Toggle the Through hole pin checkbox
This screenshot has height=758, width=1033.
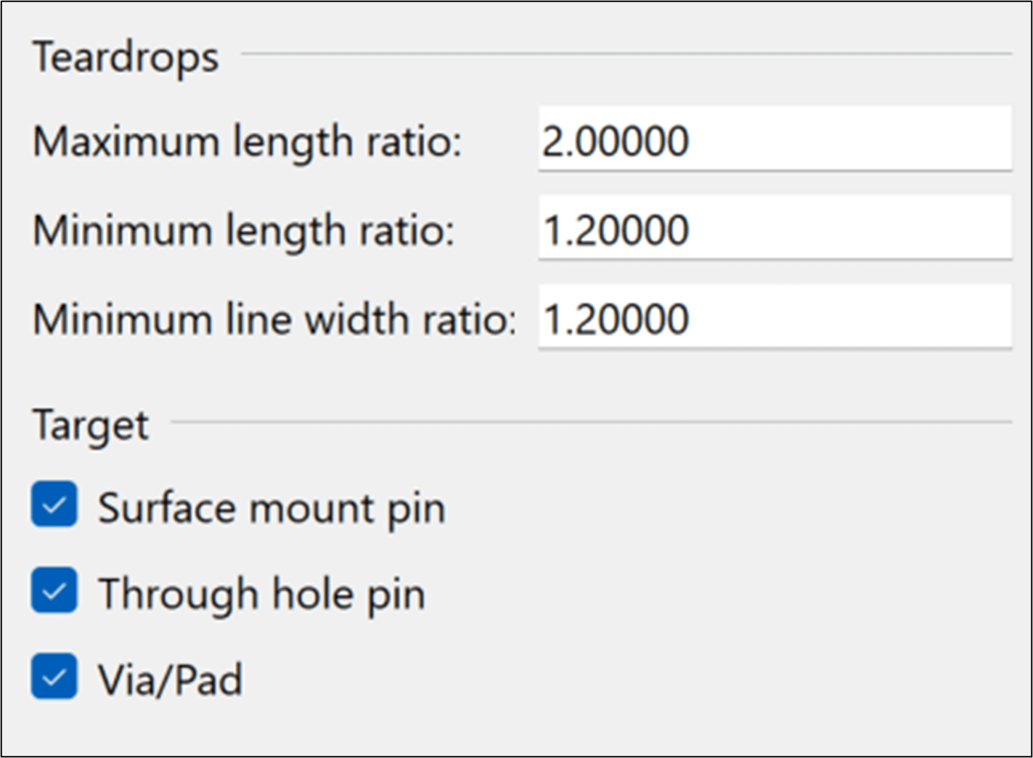pyautogui.click(x=54, y=590)
